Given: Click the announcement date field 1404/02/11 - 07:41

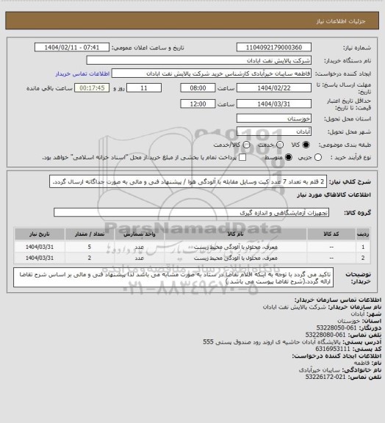Looking at the screenshot, I should coord(72,48).
